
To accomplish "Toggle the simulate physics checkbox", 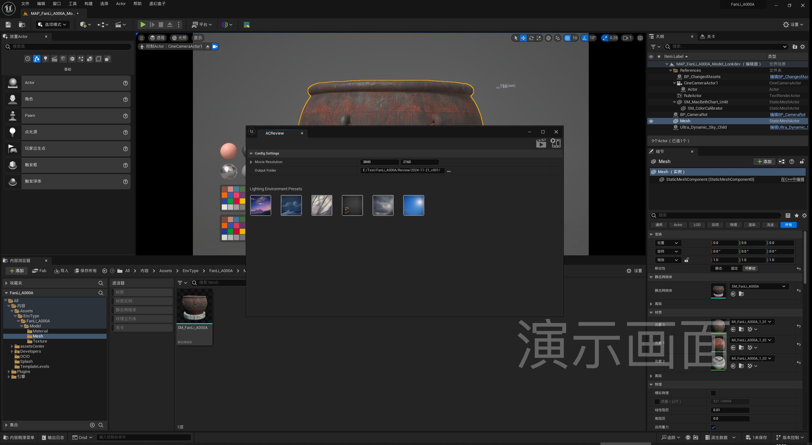I will [713, 393].
